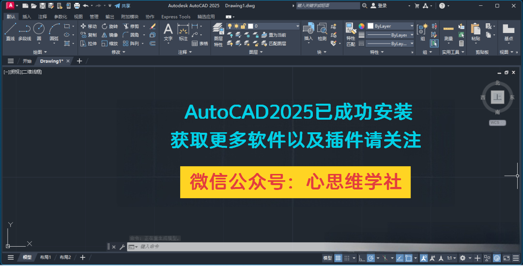Click the 特性匹配 (Match Properties) icon
The height and width of the screenshot is (266, 523).
tap(351, 35)
